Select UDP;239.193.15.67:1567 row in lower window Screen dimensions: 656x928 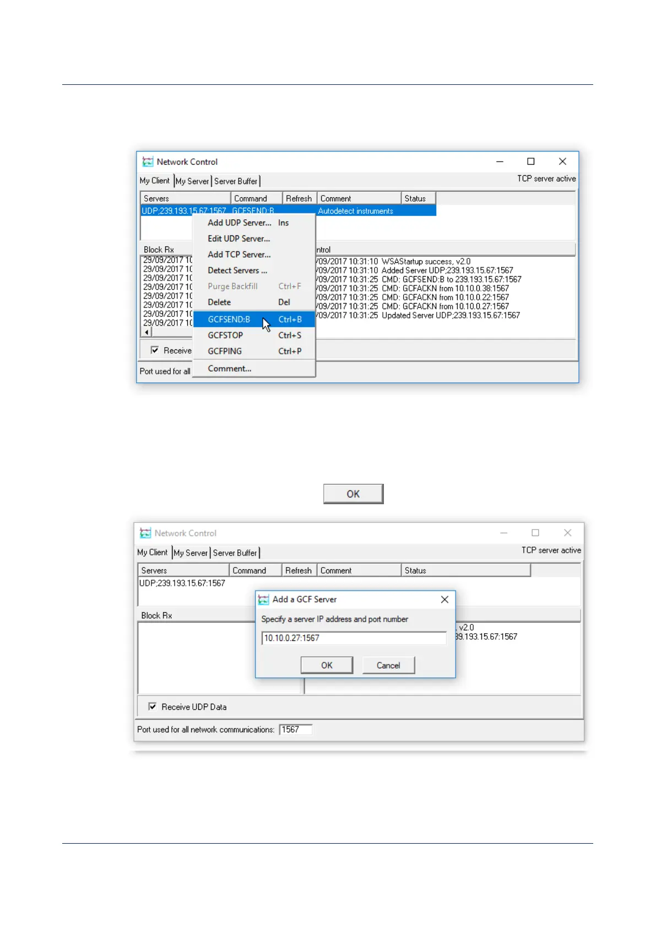click(182, 583)
